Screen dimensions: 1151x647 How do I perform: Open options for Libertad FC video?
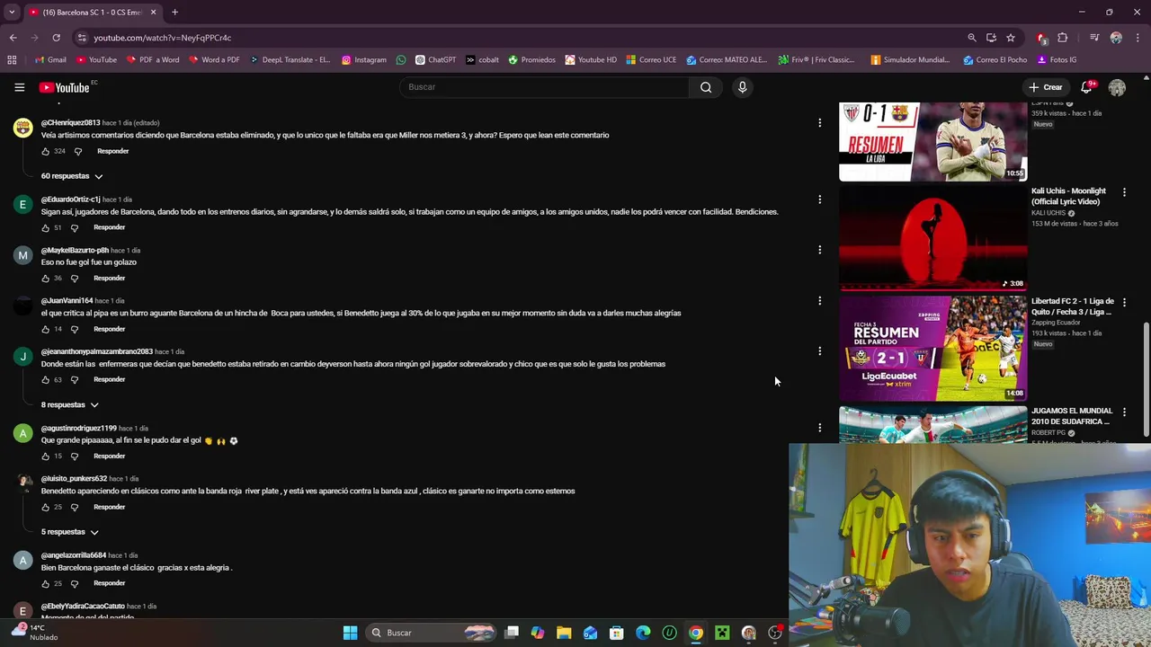pyautogui.click(x=1124, y=303)
